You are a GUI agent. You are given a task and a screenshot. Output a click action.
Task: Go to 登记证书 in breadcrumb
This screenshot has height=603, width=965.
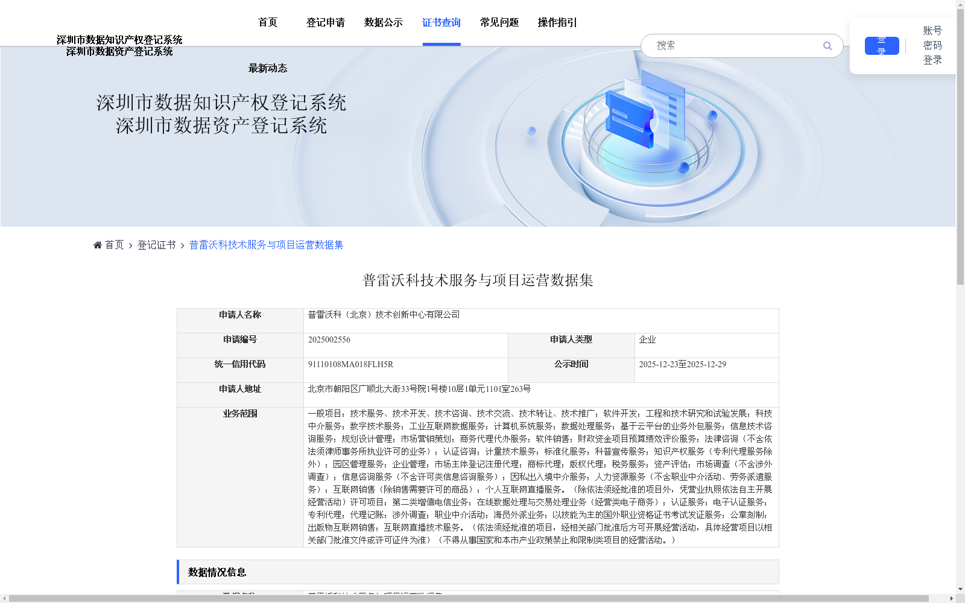pos(156,245)
